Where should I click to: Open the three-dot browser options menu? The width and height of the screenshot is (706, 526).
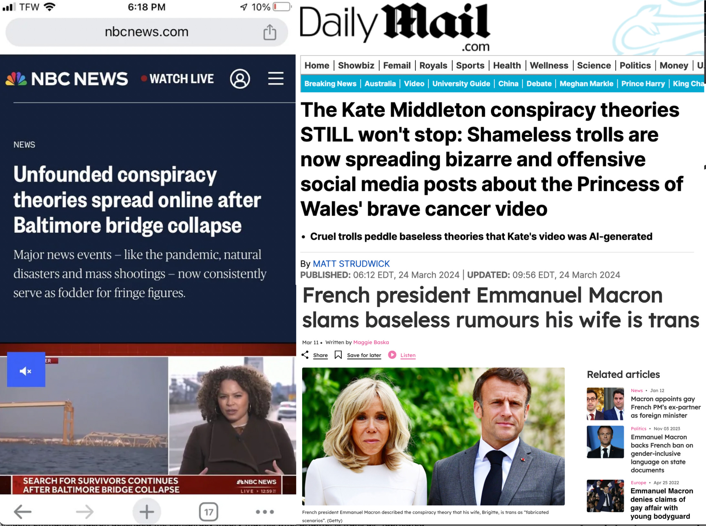pyautogui.click(x=265, y=512)
